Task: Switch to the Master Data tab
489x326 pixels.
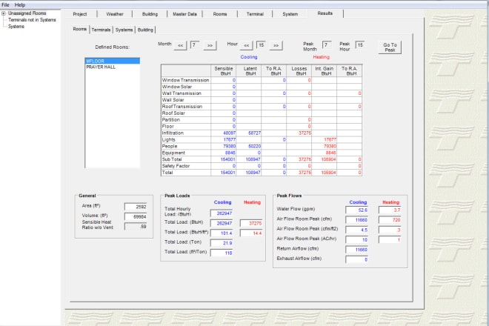Action: 184,14
